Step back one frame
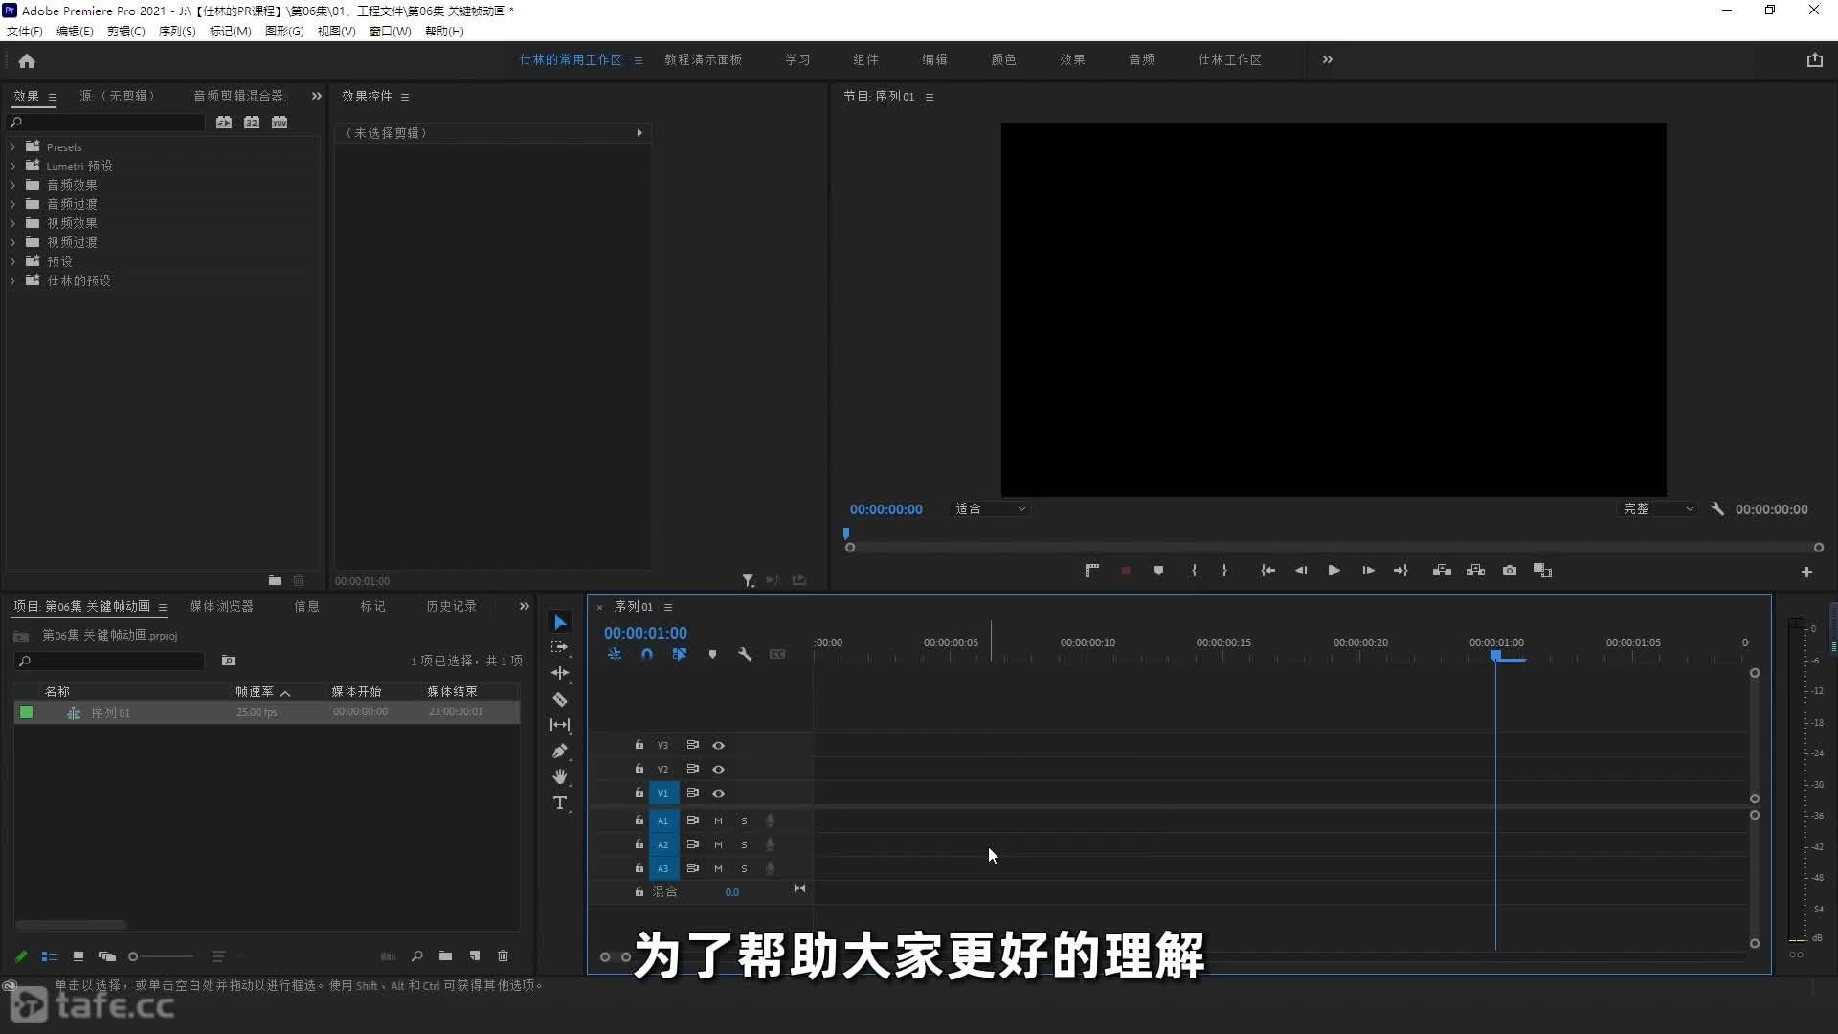 [x=1301, y=571]
